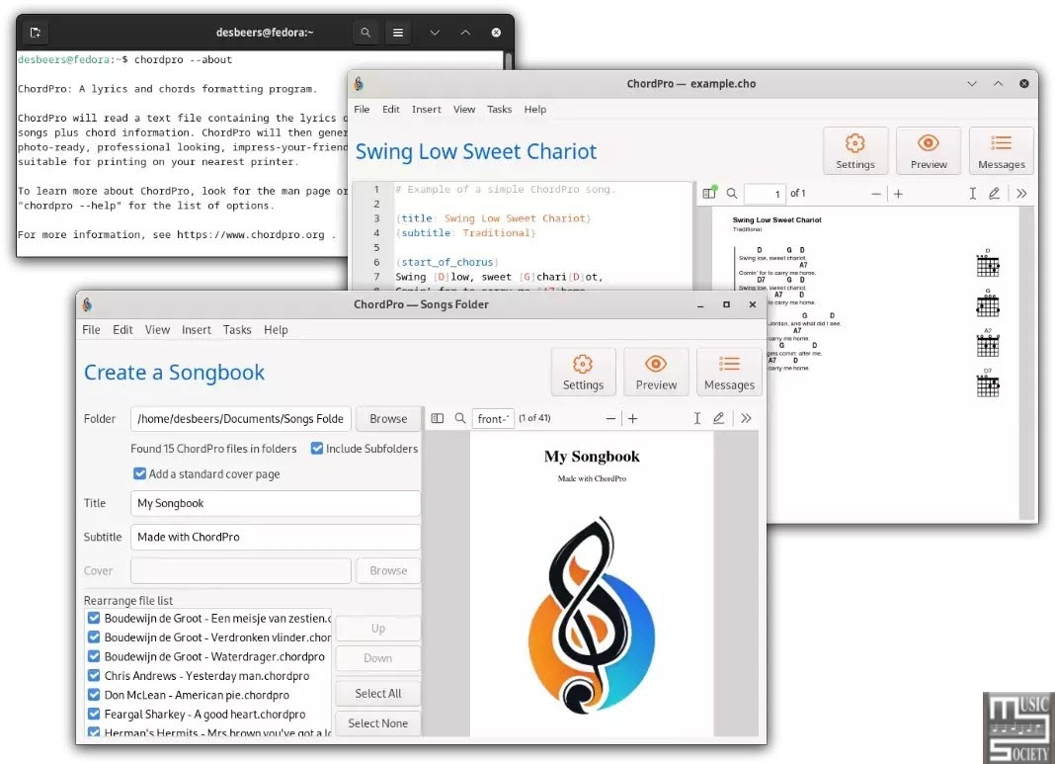Zoom in with plus in example.cho preview
Image resolution: width=1055 pixels, height=764 pixels.
898,194
